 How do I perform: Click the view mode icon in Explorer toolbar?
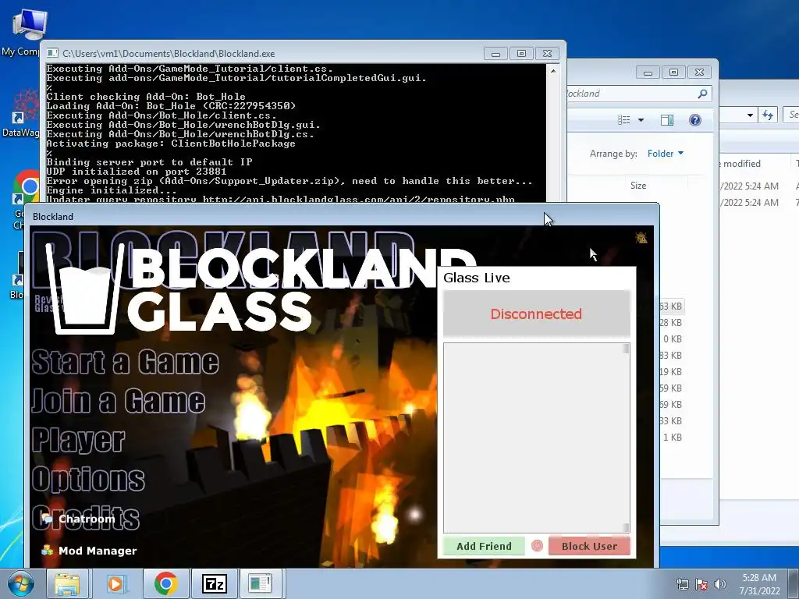624,120
